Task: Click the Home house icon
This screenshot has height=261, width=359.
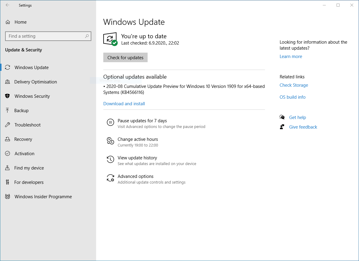Action: click(8, 22)
